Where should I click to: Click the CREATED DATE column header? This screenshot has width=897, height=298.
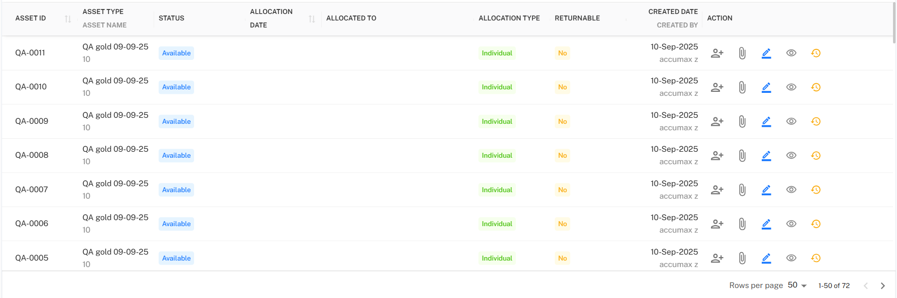point(673,11)
